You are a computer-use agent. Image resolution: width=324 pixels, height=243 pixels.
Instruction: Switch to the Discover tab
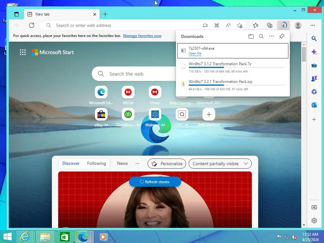pos(71,164)
